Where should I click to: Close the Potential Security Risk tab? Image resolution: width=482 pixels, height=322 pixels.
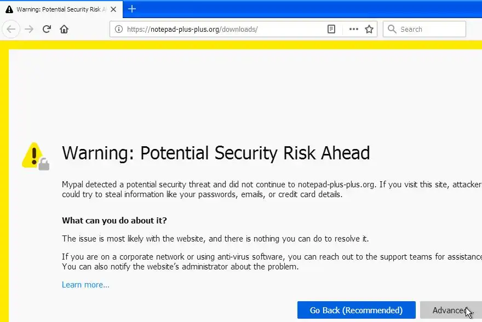pos(113,9)
